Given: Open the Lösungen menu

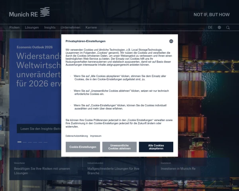Looking at the screenshot, I should point(32,27).
